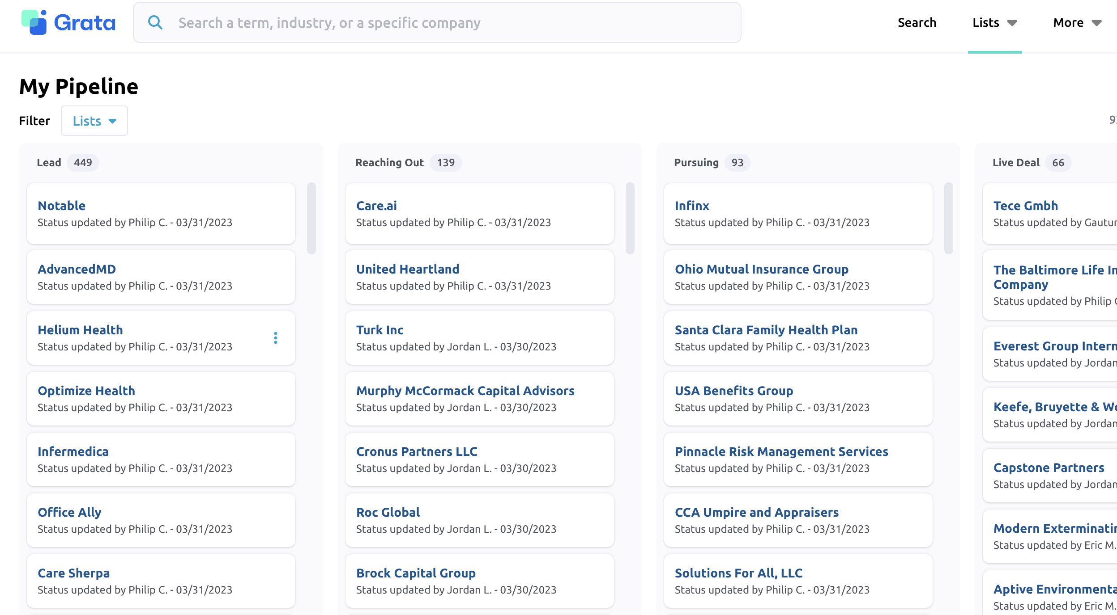
Task: Open the Office Ally company link
Action: (69, 512)
